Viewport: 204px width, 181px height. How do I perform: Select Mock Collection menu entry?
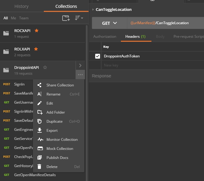59,149
